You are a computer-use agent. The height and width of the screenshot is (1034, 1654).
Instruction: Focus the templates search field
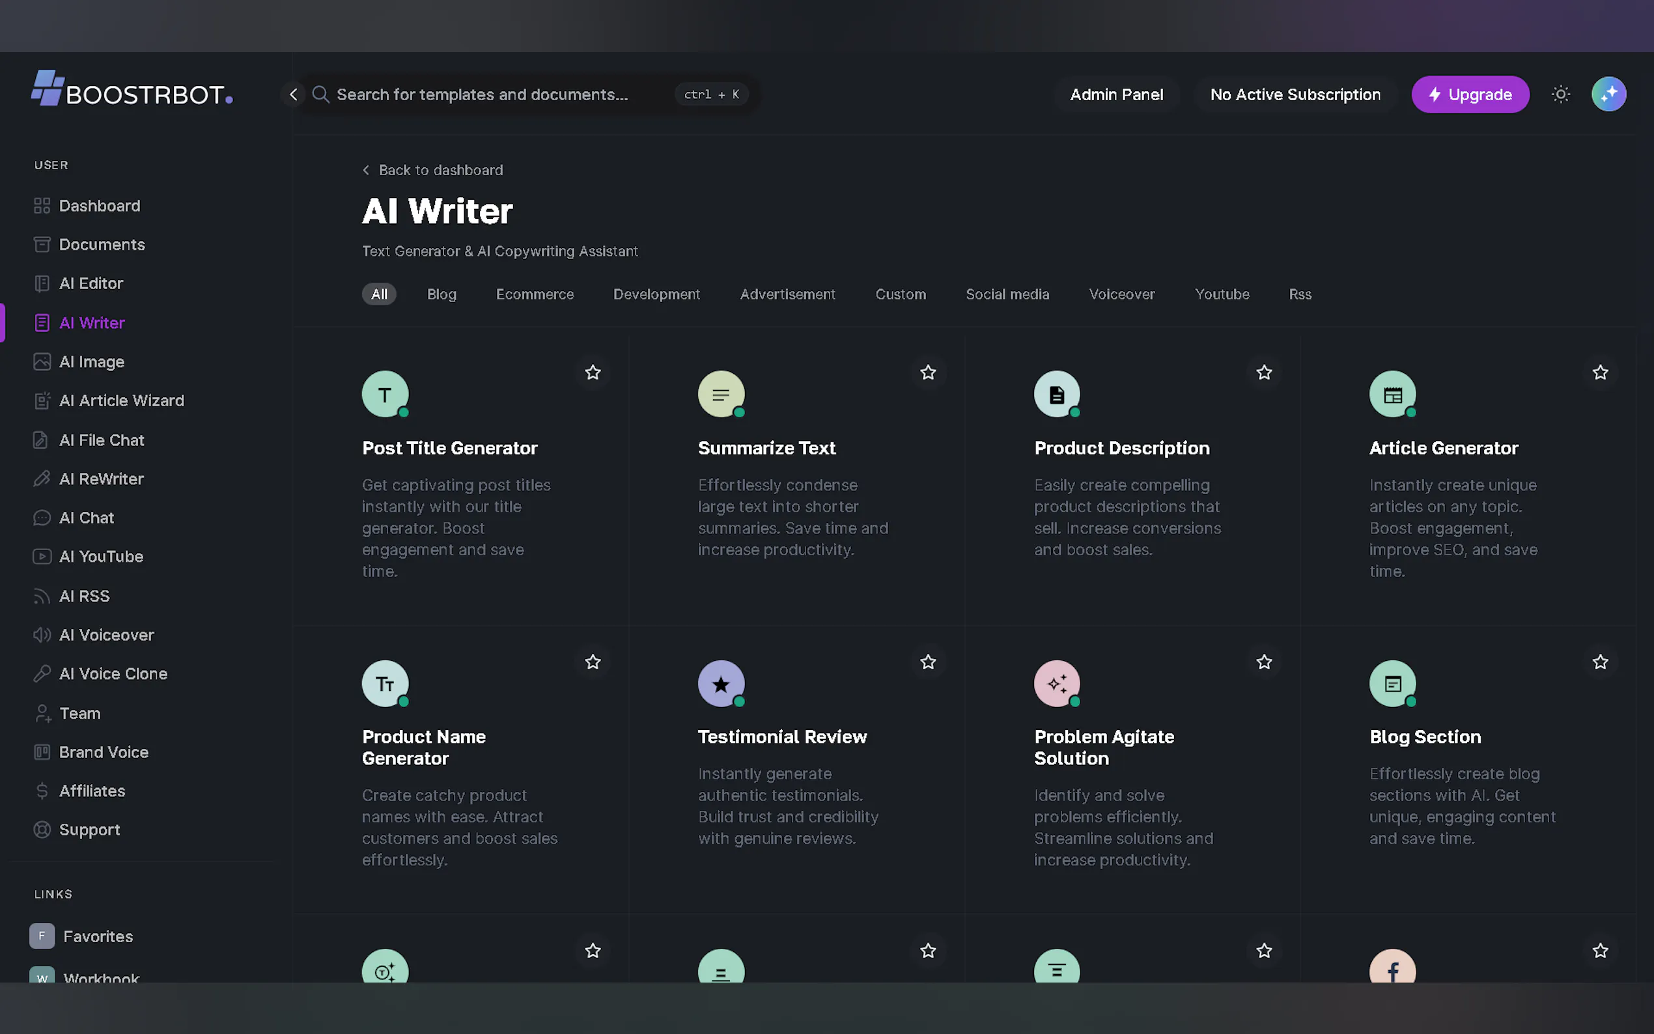point(482,94)
